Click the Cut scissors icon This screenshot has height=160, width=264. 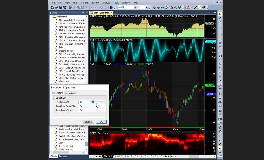coord(74,7)
